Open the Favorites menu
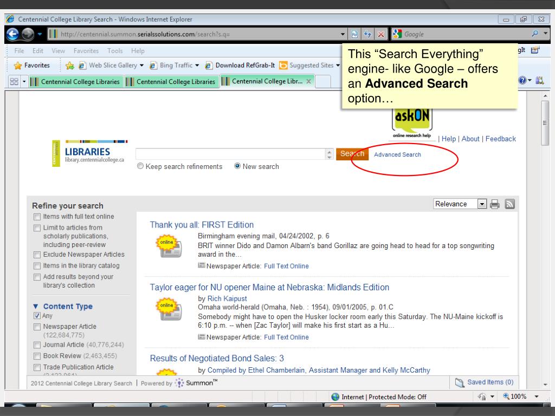The width and height of the screenshot is (555, 416). (x=86, y=51)
